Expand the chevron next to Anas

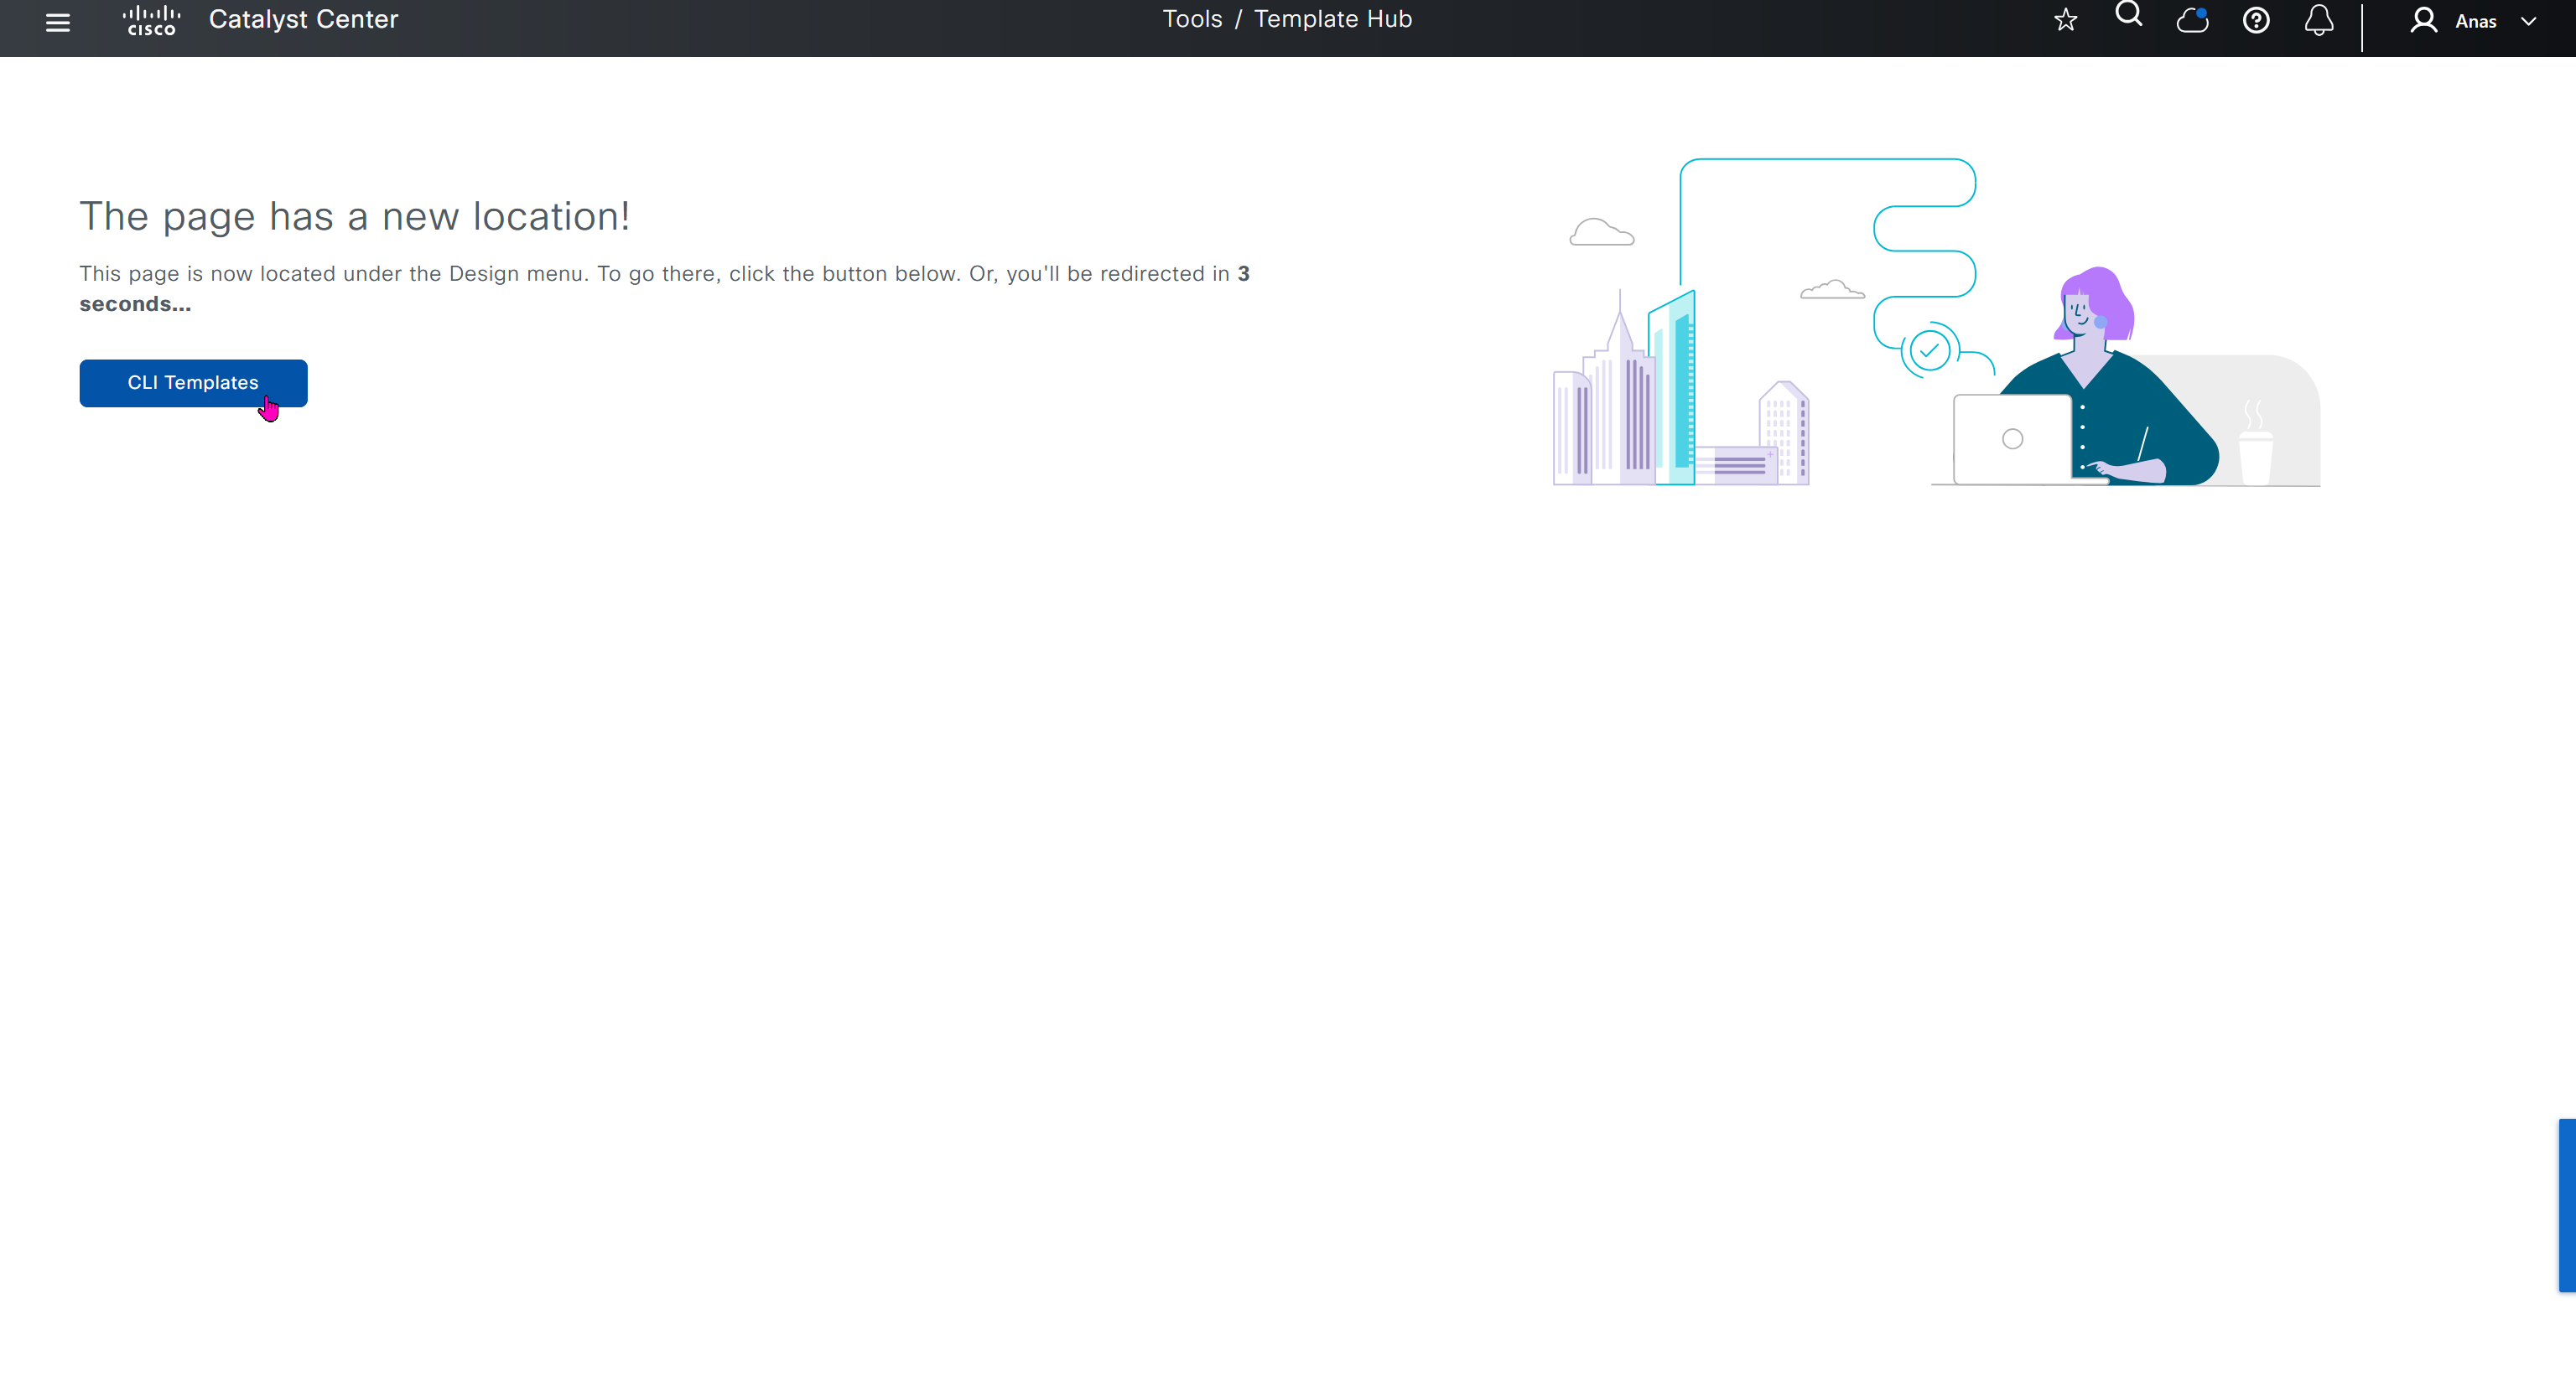coord(2529,22)
